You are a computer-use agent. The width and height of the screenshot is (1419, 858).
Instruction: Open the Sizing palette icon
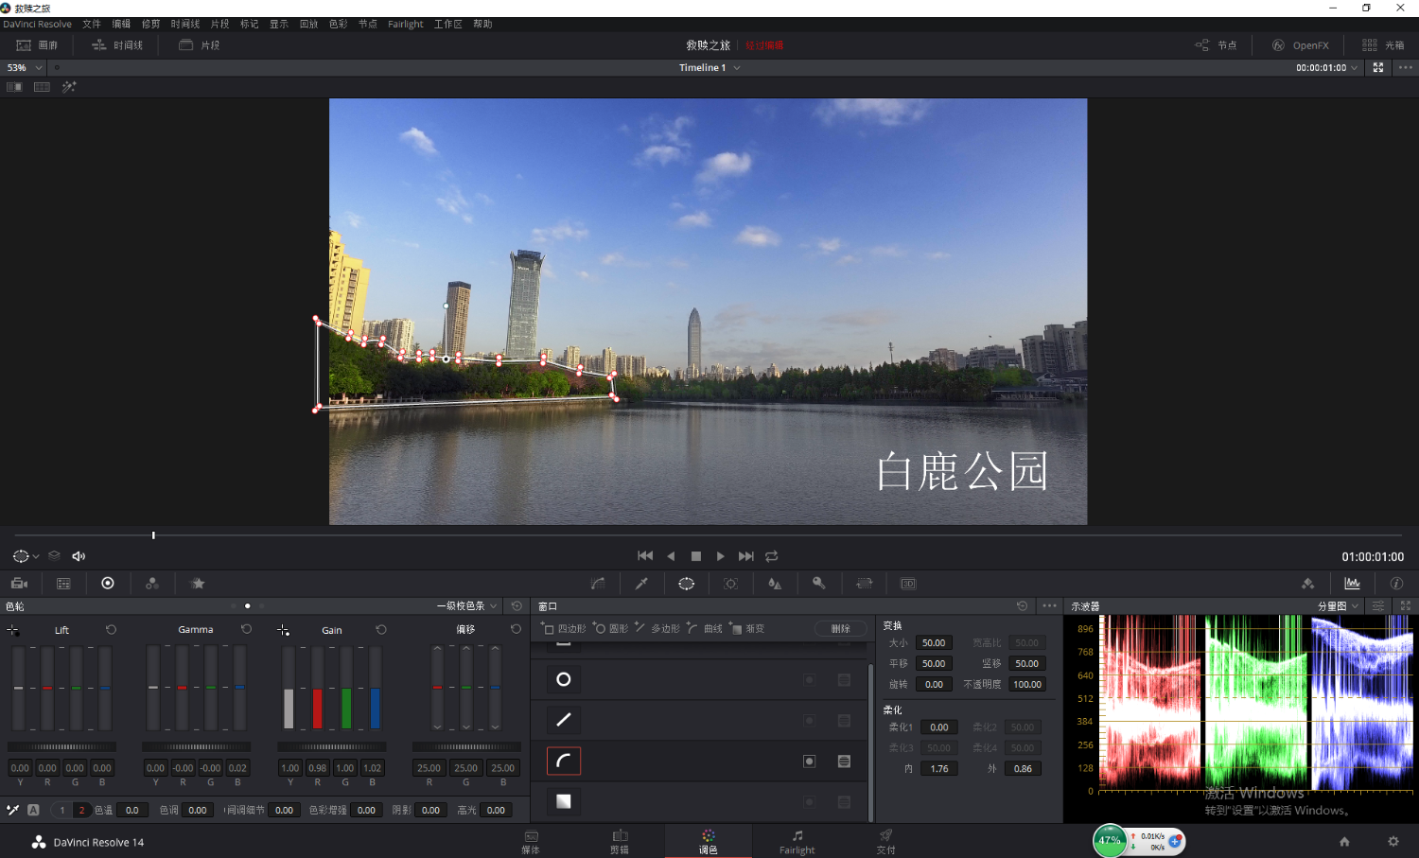(864, 584)
